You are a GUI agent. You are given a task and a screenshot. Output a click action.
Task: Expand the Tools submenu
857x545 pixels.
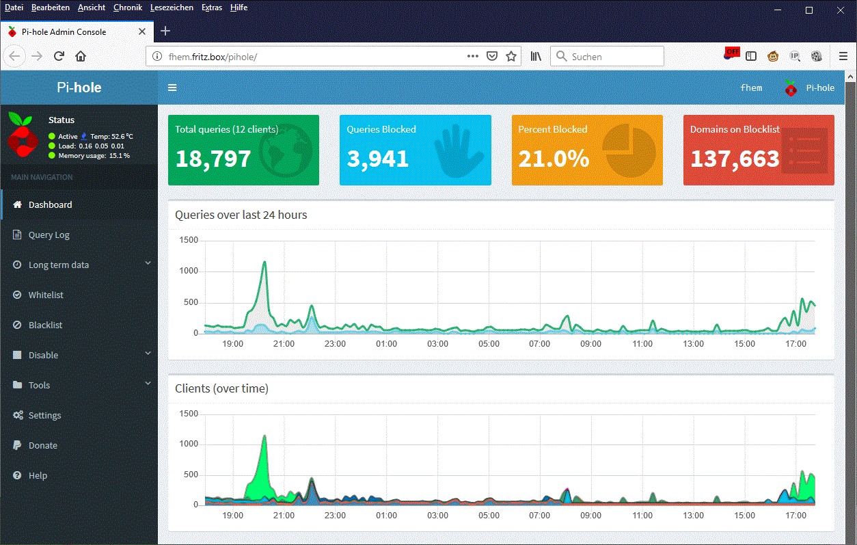[79, 385]
